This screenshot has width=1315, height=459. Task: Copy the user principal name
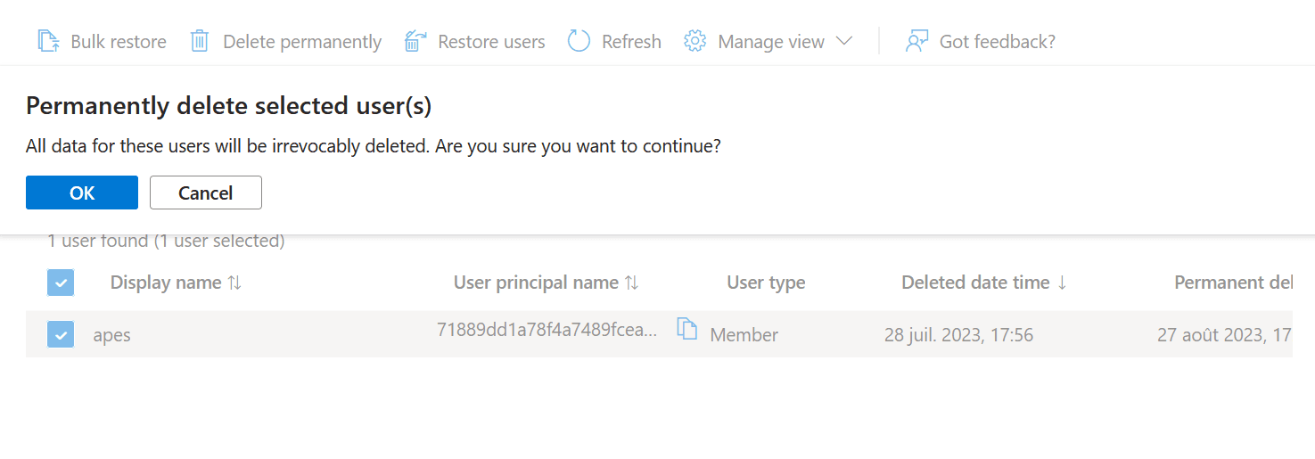pyautogui.click(x=686, y=329)
